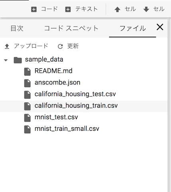
Task: Select the california_housing_test.csv file name
Action: click(x=75, y=94)
